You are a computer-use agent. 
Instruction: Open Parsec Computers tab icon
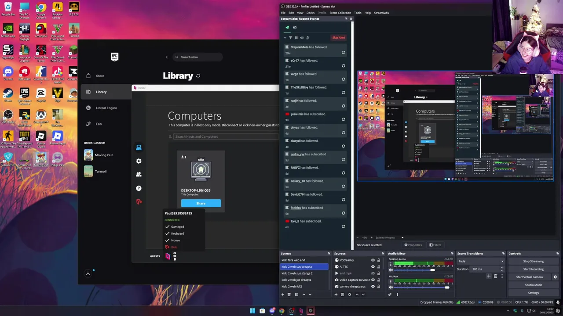pos(139,147)
